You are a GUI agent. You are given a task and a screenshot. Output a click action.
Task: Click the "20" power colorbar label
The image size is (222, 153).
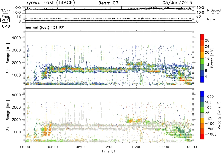pos(207,52)
